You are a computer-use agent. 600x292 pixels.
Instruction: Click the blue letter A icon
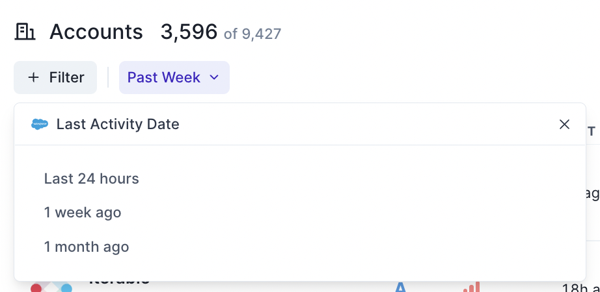click(x=400, y=287)
